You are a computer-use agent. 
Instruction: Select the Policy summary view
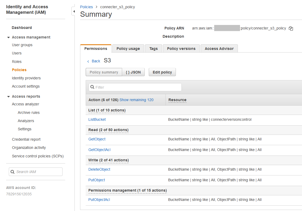coord(104,72)
